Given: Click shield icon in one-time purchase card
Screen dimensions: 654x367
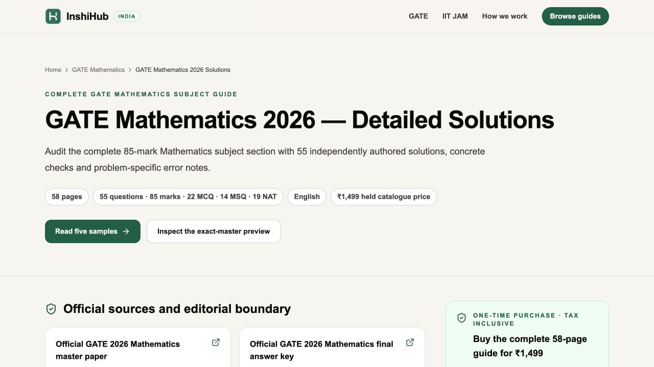Looking at the screenshot, I should (x=461, y=318).
